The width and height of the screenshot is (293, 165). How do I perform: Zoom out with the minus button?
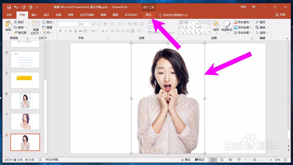245,160
